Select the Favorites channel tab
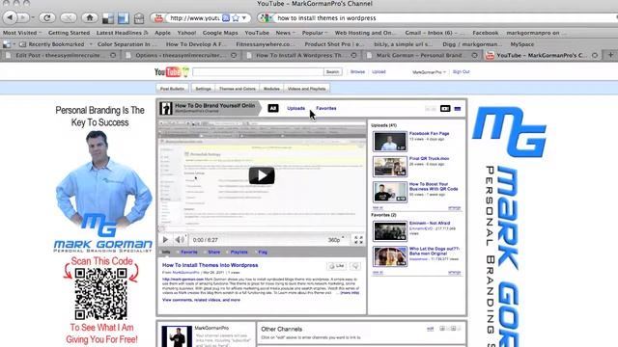The image size is (618, 347). pos(326,108)
